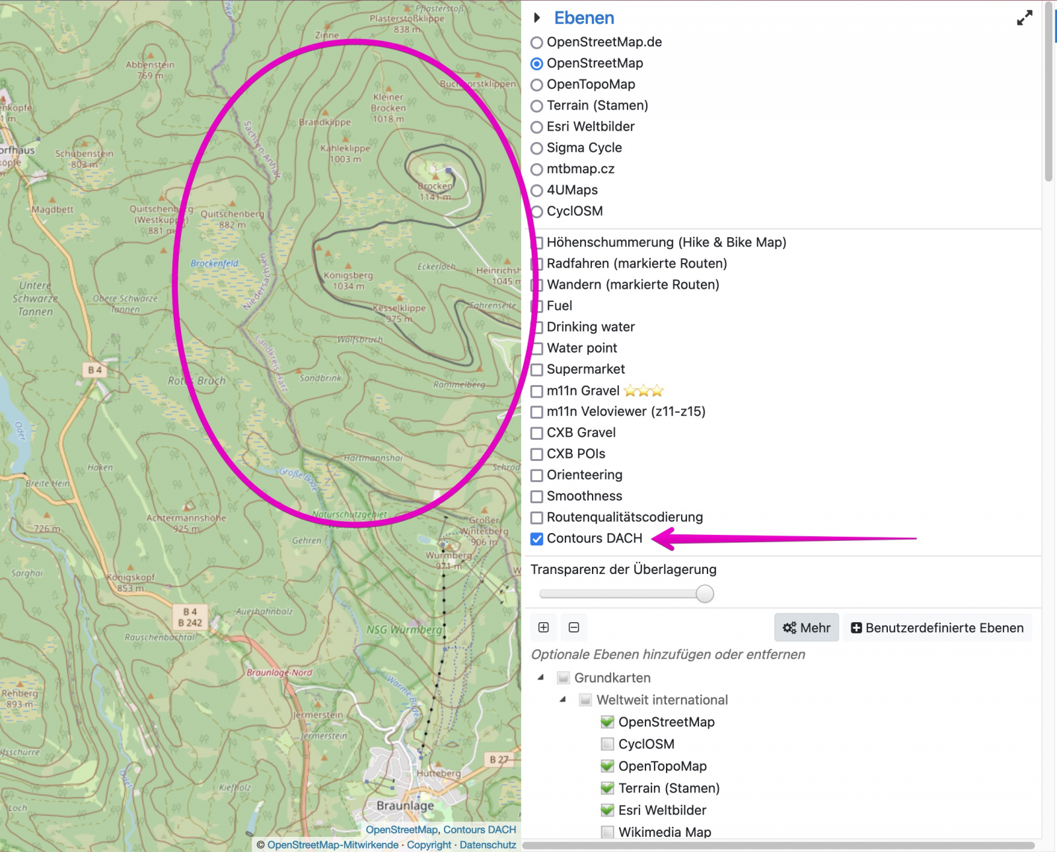Check the CyclOSM tree checkbox
1057x852 pixels.
(x=607, y=744)
